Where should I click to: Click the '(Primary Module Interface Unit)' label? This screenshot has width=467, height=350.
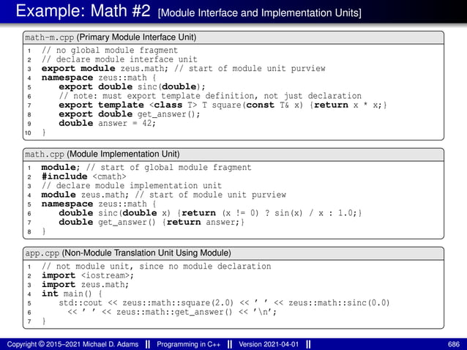(x=136, y=37)
